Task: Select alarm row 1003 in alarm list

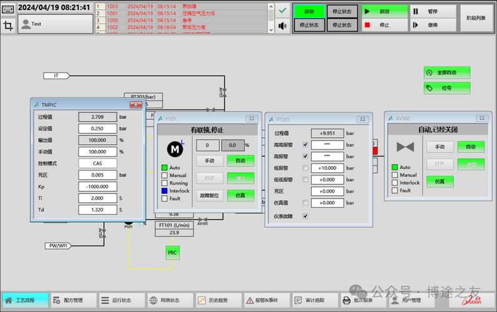Action: coord(181,6)
